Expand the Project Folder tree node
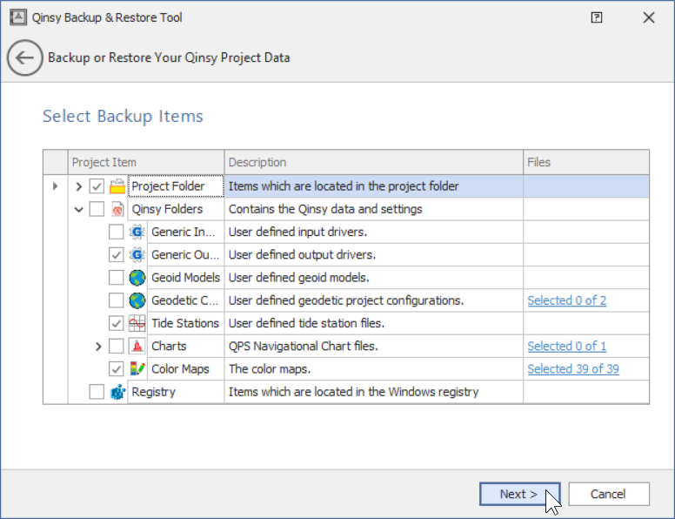Viewport: 675px width, 519px height. [x=78, y=186]
